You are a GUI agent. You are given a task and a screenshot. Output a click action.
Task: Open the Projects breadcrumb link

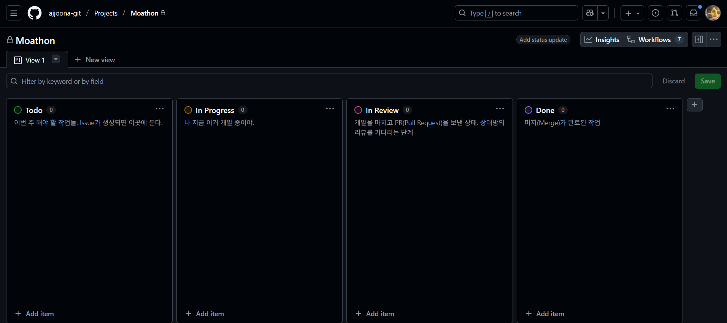pos(106,13)
